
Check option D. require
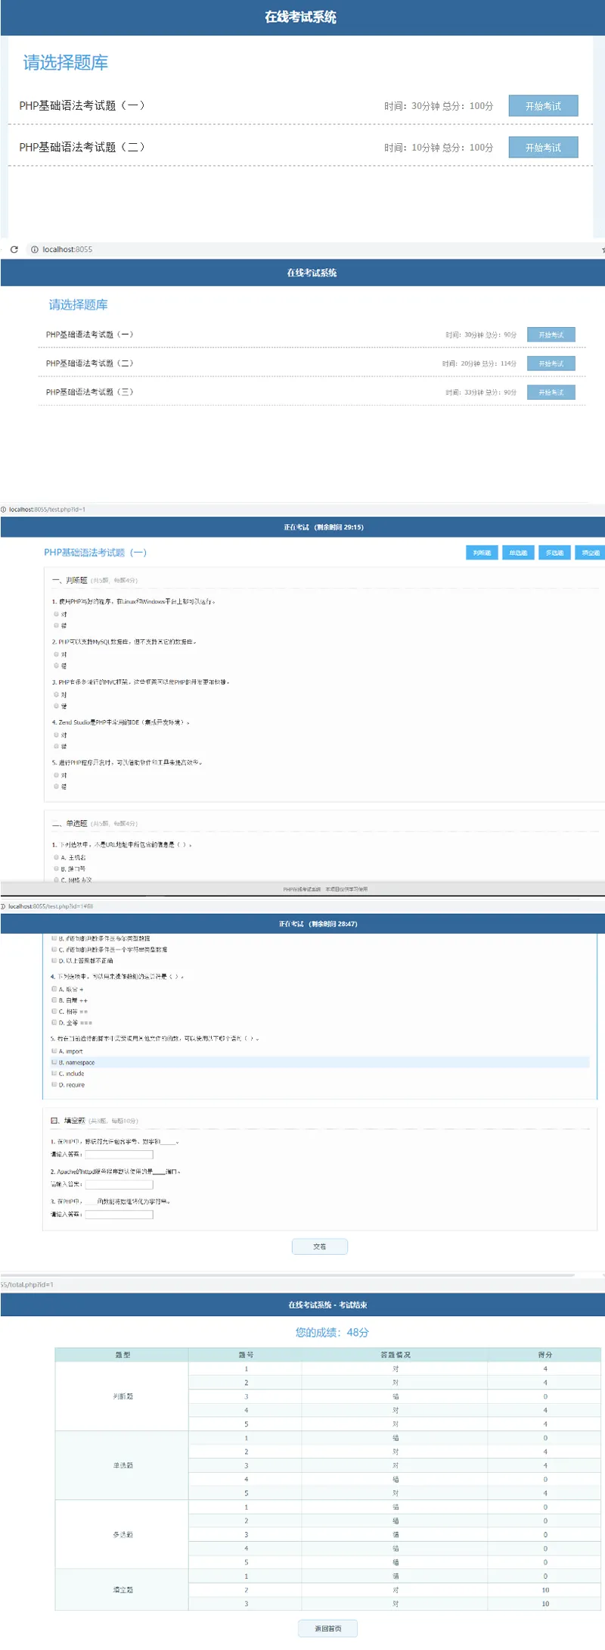click(54, 1085)
